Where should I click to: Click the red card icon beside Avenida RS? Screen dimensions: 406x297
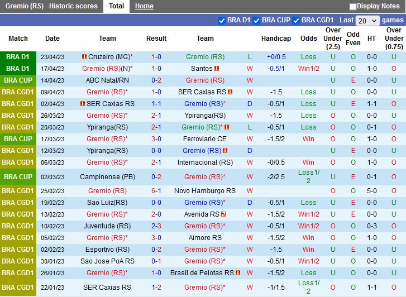[x=223, y=214]
